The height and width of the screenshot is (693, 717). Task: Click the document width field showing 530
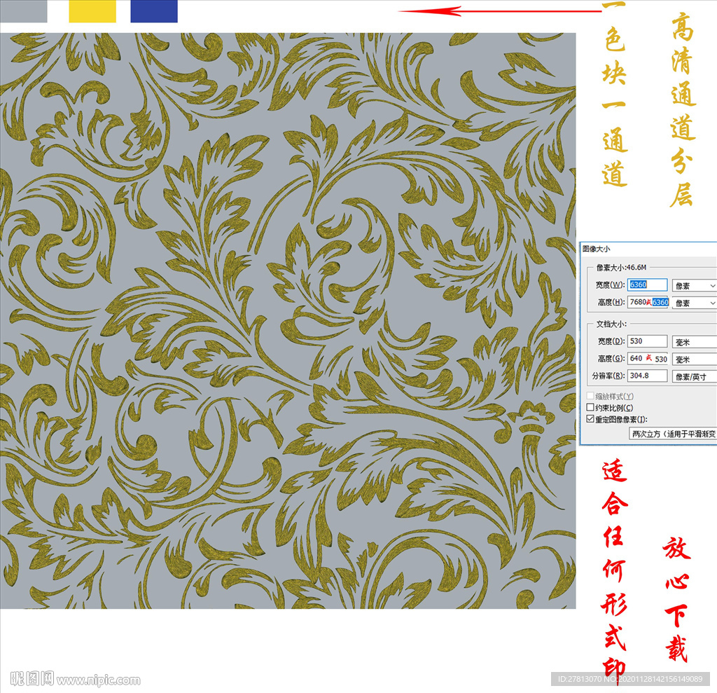[x=647, y=341]
